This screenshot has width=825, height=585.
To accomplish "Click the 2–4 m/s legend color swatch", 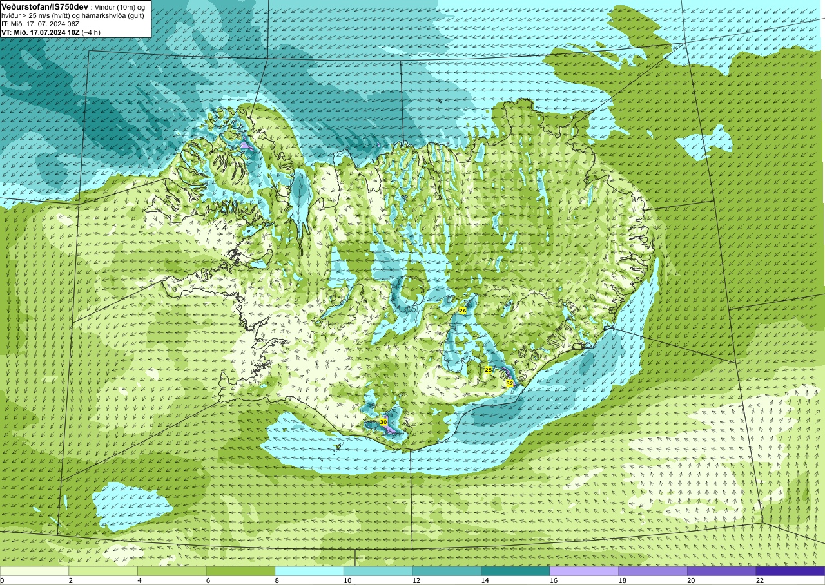I will click(x=103, y=571).
